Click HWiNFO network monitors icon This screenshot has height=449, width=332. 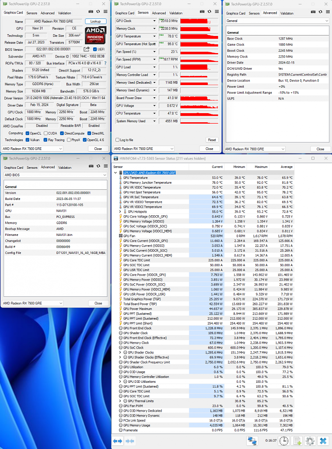point(252,441)
